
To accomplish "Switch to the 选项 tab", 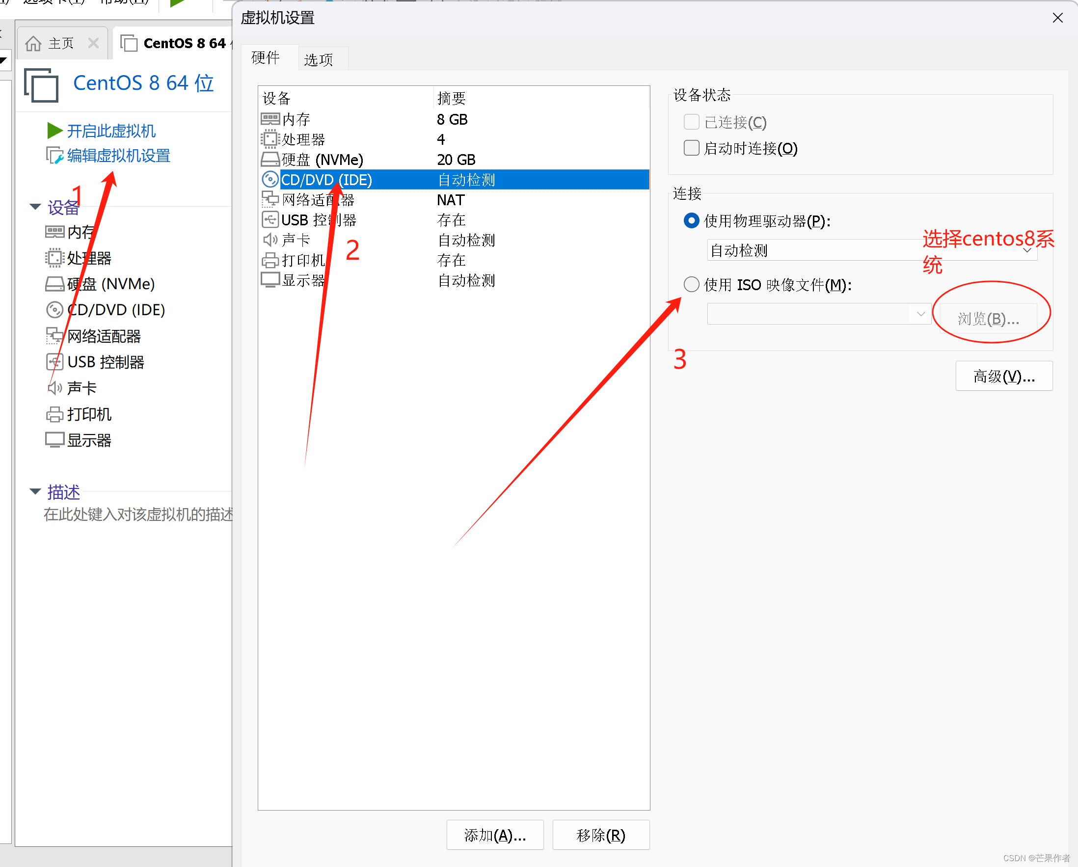I will (319, 59).
